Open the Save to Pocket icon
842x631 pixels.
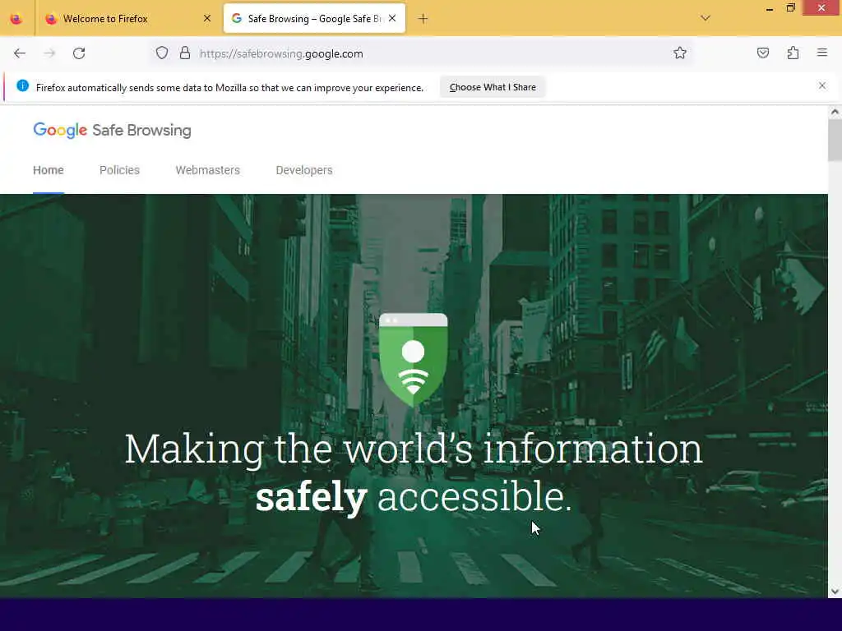click(x=763, y=53)
